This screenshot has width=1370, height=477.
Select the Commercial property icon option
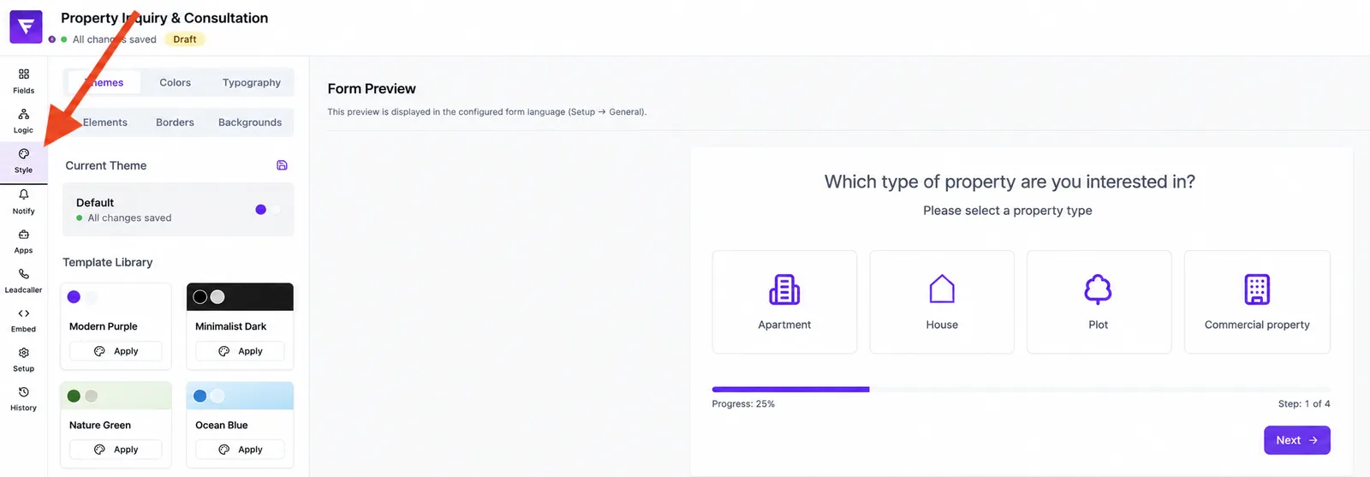click(x=1257, y=301)
